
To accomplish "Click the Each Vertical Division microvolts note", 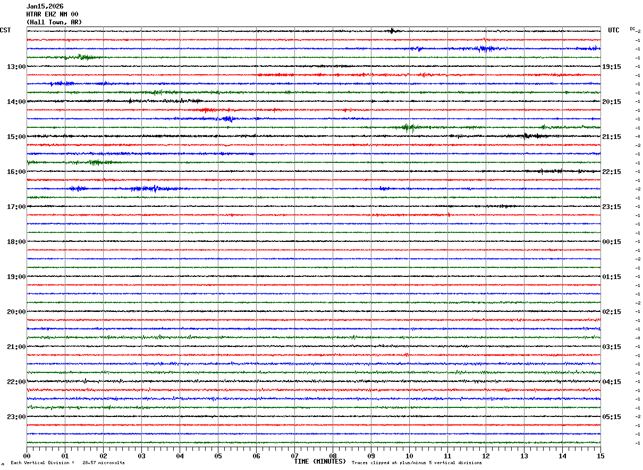I will 67,463.
